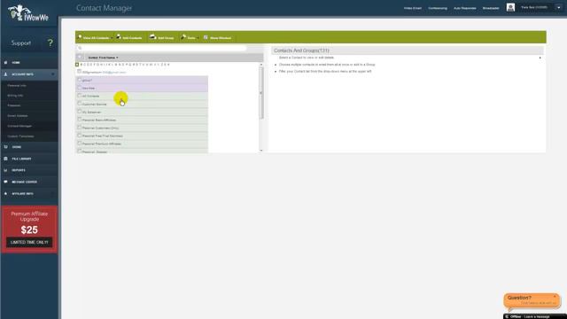Click the Add Group button

[x=161, y=37]
